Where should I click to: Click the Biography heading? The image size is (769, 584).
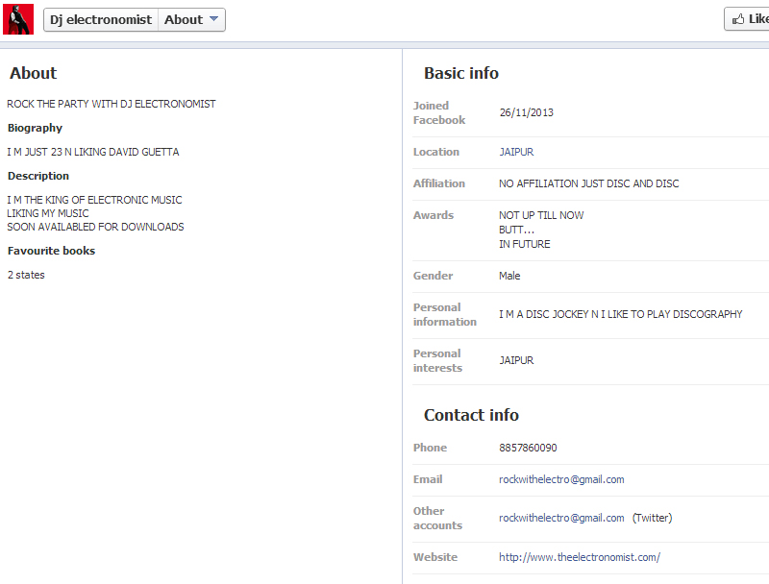click(x=35, y=128)
